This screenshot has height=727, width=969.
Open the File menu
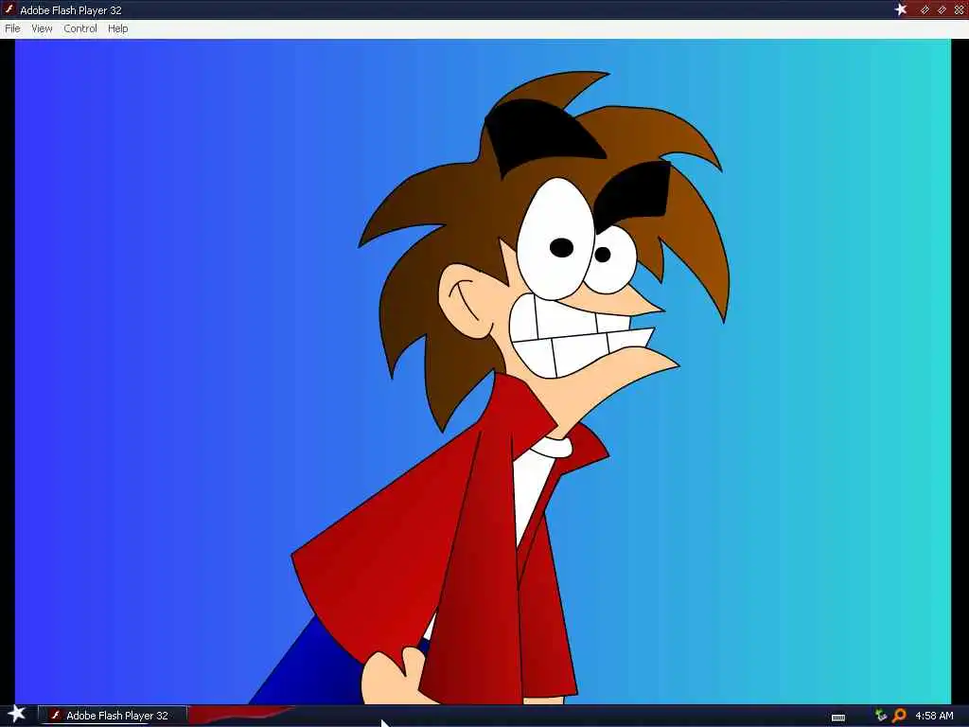tap(12, 28)
